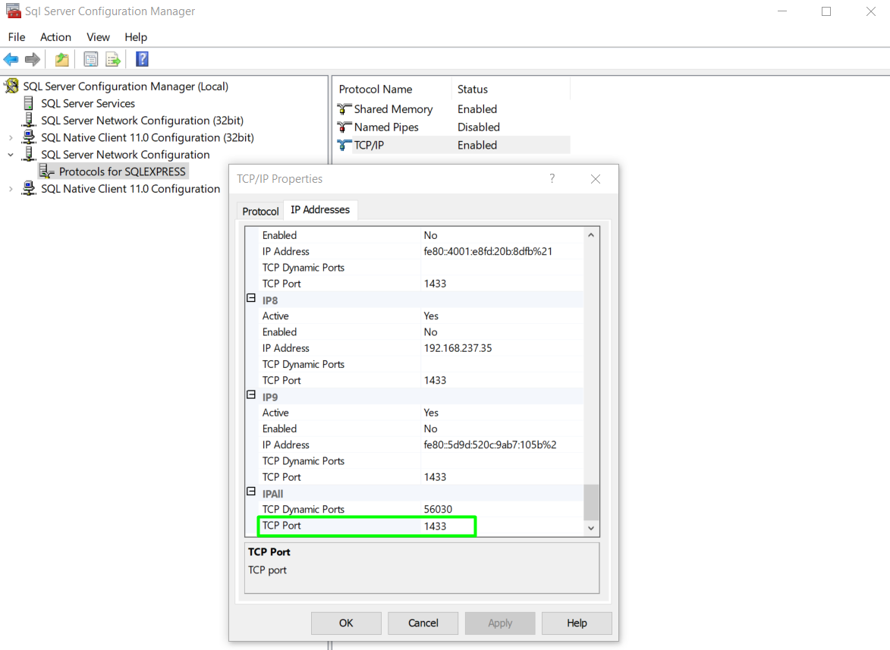Select the SQL Server Network Configuration label
The image size is (890, 650).
(125, 154)
